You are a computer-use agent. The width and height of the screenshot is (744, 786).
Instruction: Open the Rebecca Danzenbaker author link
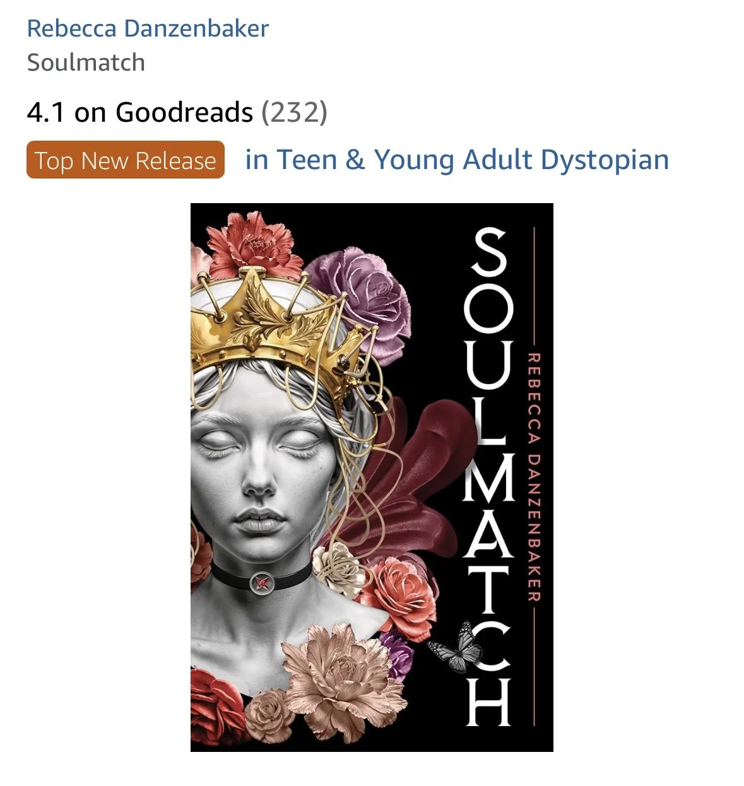point(148,28)
